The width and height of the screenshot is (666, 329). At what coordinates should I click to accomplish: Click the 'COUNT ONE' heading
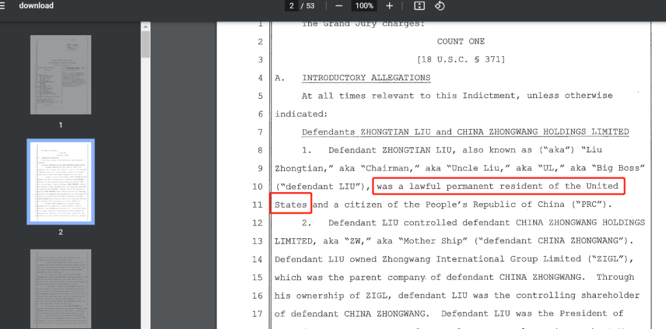(x=461, y=41)
